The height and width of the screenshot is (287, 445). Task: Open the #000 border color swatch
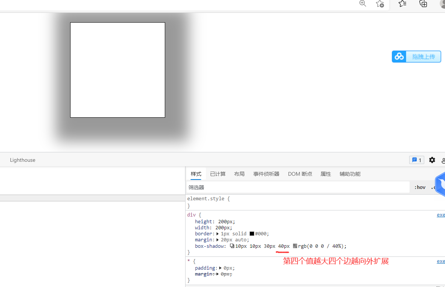252,233
